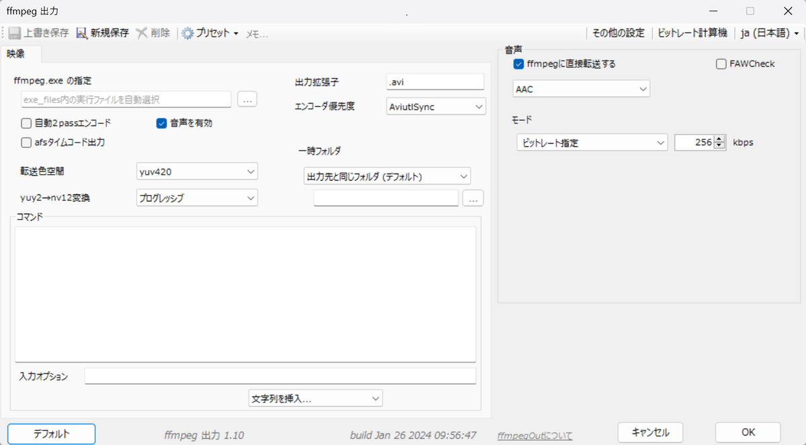This screenshot has width=806, height=445.
Task: Open the ja (日本語) language menu
Action: click(769, 33)
